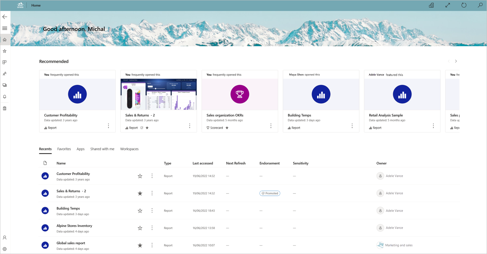Switch to the Recents tab
This screenshot has height=254, width=487.
pos(45,149)
